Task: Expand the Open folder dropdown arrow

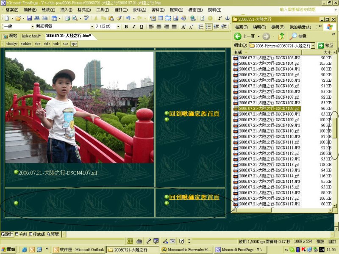Action: click(24, 18)
